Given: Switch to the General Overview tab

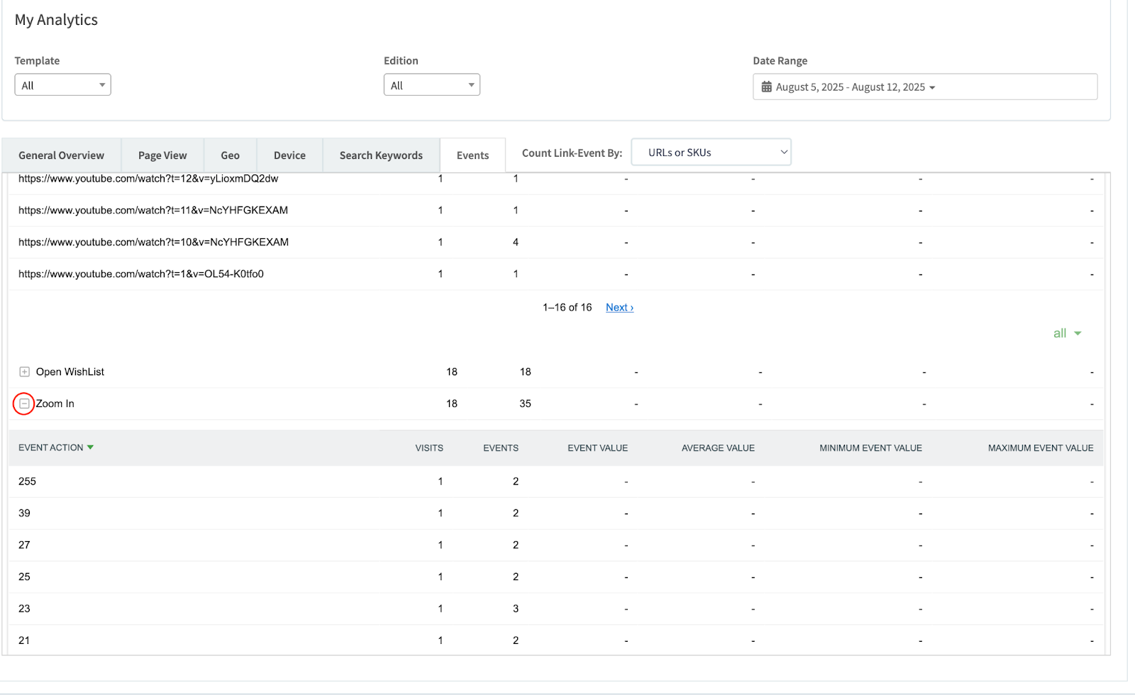Looking at the screenshot, I should (61, 155).
